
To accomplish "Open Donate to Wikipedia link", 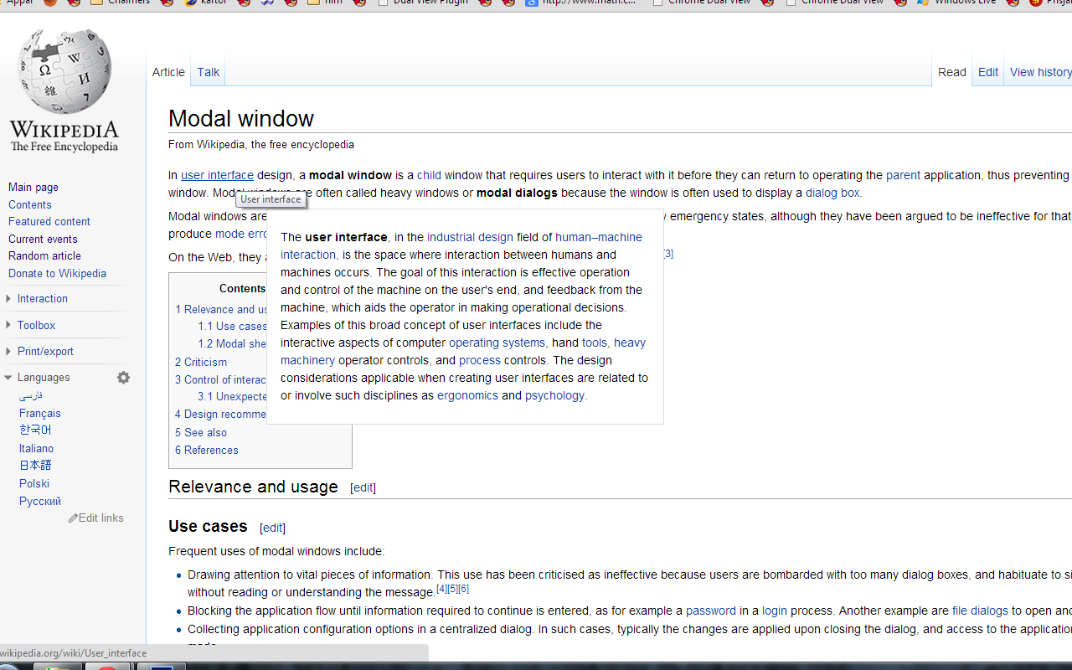I will [57, 274].
